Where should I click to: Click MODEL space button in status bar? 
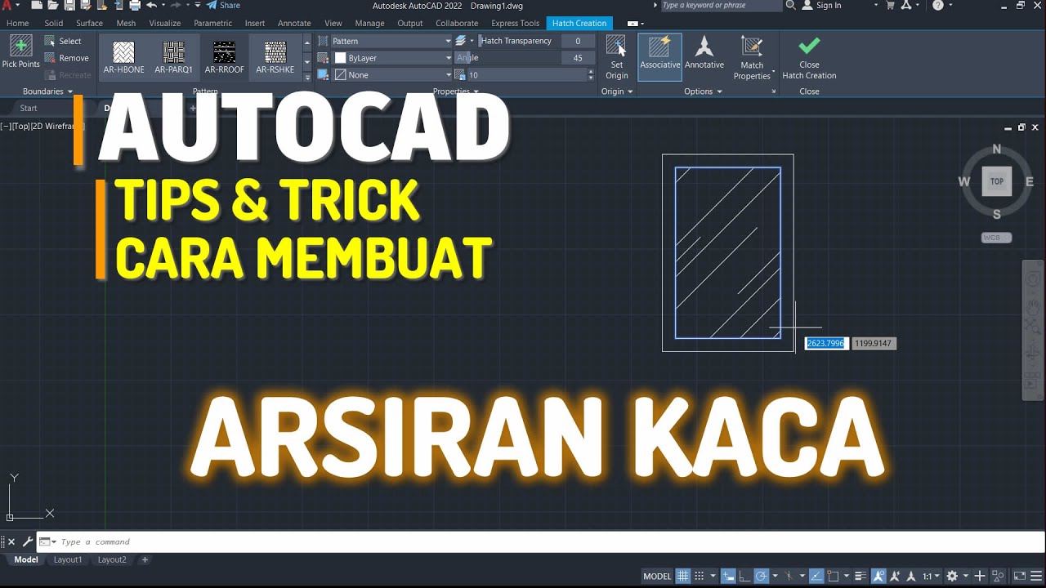click(657, 576)
